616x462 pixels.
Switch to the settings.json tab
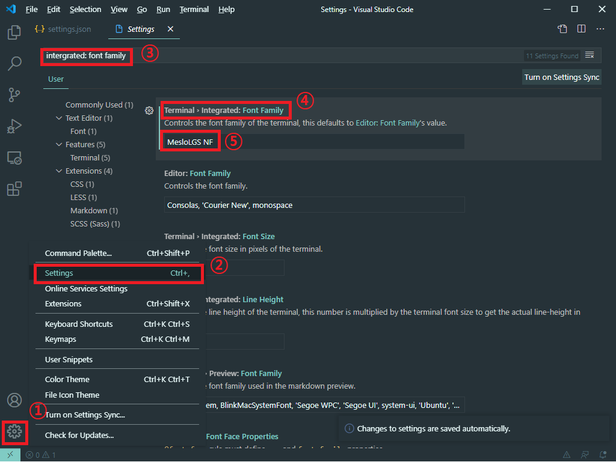coord(63,29)
